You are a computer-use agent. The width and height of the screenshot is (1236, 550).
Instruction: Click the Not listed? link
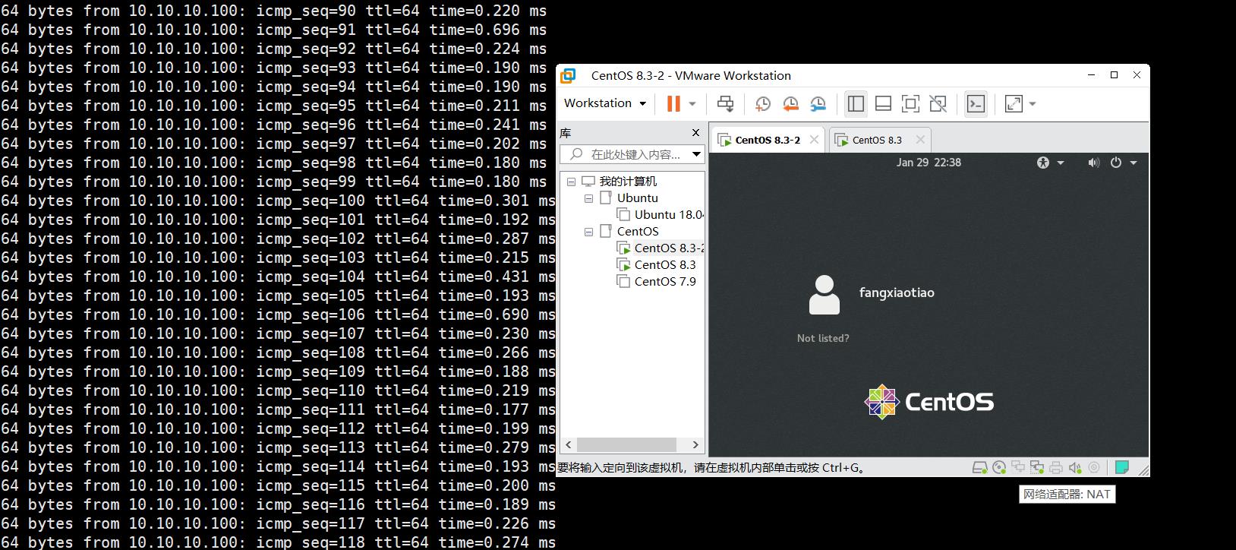click(x=823, y=338)
